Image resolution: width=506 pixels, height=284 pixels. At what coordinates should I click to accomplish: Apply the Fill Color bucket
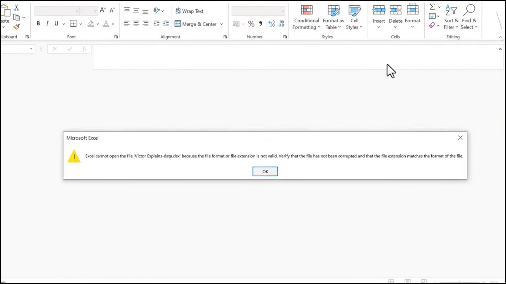[x=91, y=24]
